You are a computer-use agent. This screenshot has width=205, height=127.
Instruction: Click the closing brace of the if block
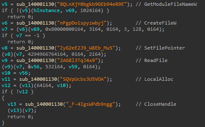coord(3,123)
